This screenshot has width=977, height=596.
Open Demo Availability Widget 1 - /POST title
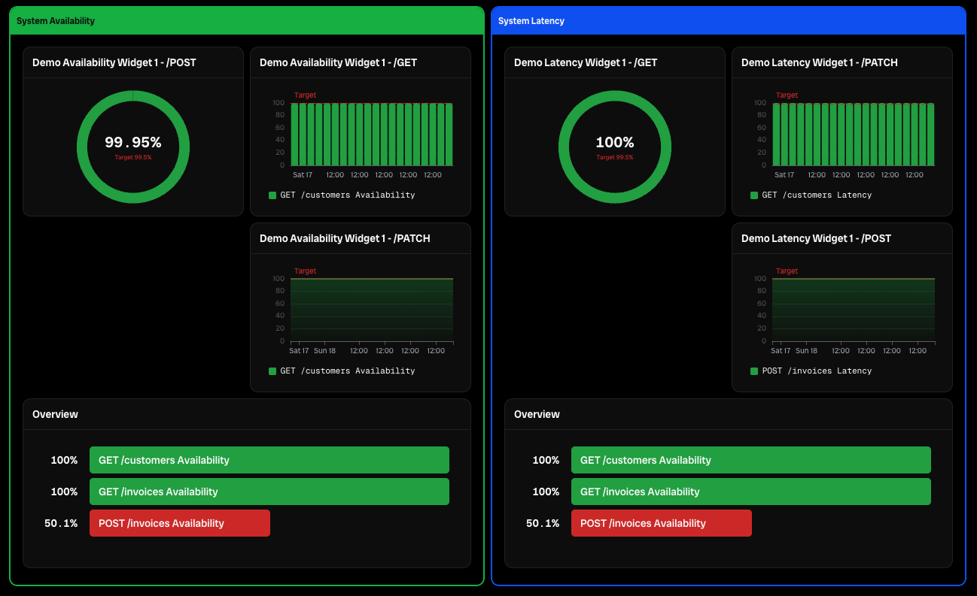click(114, 62)
